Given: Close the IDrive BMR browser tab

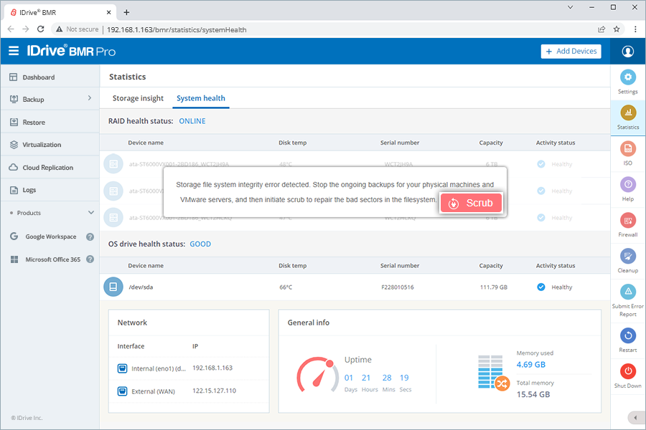Looking at the screenshot, I should point(109,12).
